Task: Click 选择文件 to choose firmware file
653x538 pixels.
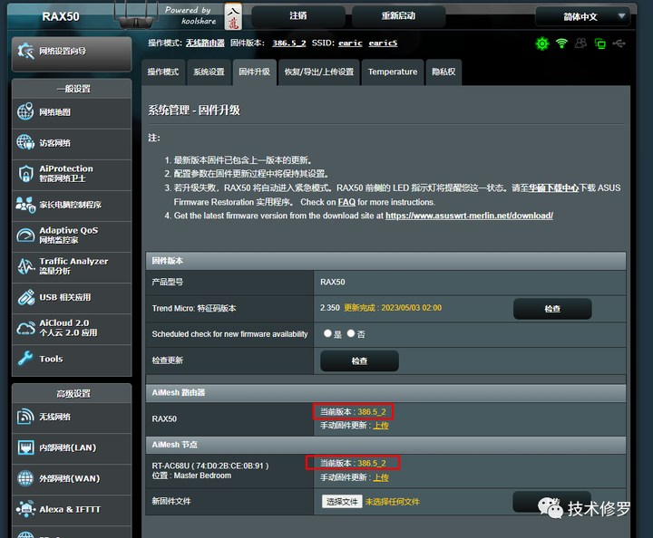Action: (342, 502)
